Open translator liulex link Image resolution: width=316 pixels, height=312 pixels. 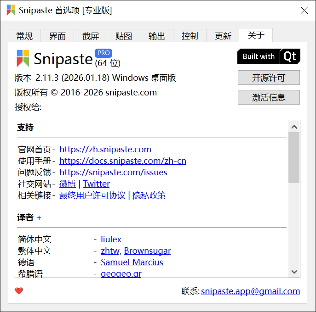tap(111, 239)
